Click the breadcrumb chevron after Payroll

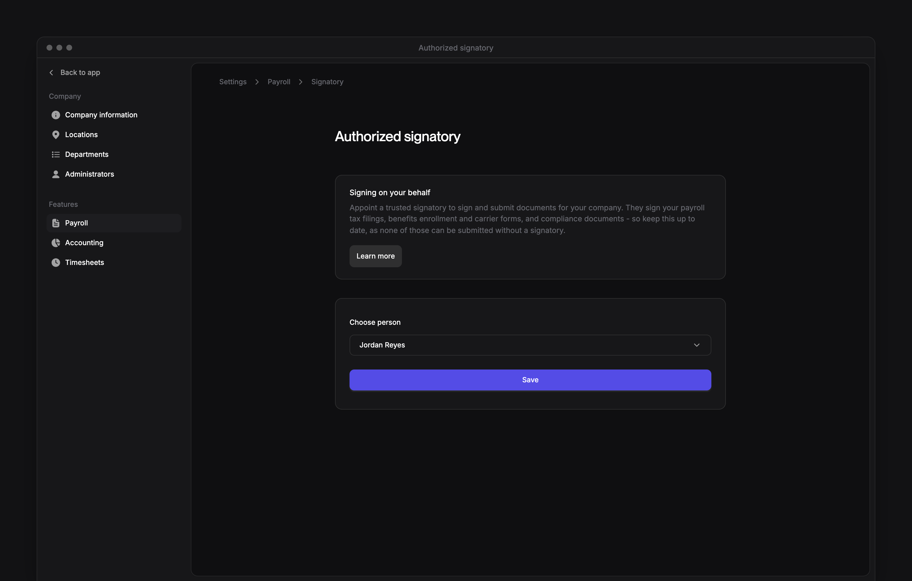pyautogui.click(x=301, y=82)
